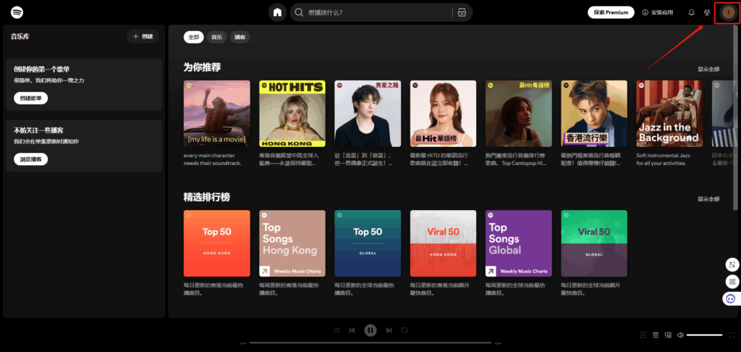Open Top Songs Global chart

[518, 243]
